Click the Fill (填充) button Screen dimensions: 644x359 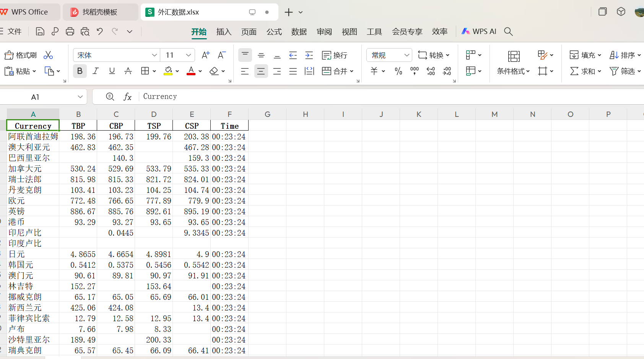[585, 55]
